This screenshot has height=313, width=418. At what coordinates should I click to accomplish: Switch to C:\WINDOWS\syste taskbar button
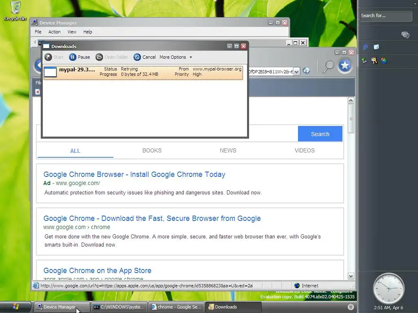coord(119,307)
